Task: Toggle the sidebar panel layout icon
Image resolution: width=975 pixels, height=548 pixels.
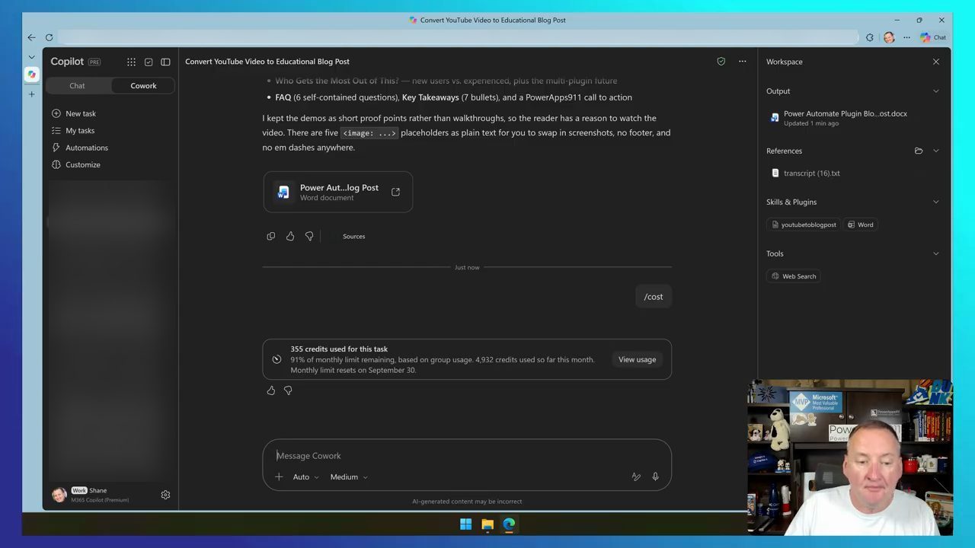Action: (x=165, y=62)
